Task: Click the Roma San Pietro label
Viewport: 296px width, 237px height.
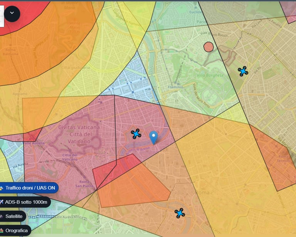Action: click(84, 184)
